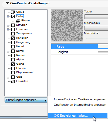Enable the Nebel checkbox
Image resolution: width=108 pixels, height=122 pixels.
[x=13, y=47]
